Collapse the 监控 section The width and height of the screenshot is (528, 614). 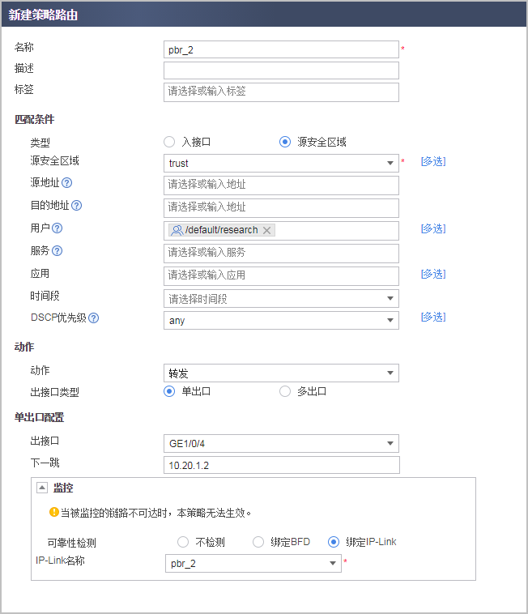coord(42,488)
